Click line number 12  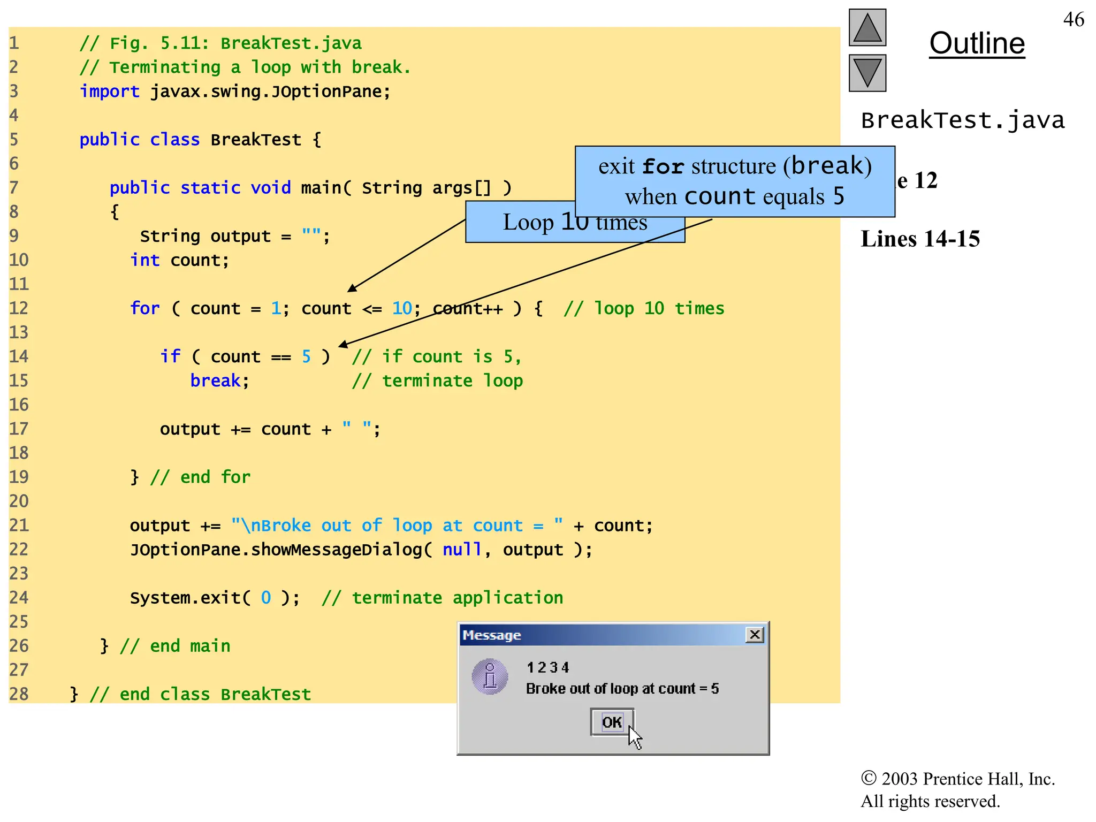tap(19, 308)
